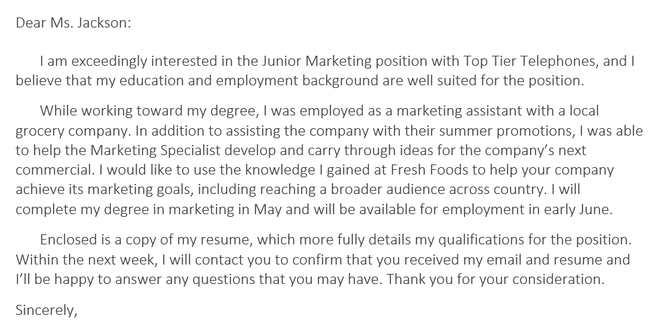
Task: Place cursor on the word 'commercial'
Action: point(48,170)
